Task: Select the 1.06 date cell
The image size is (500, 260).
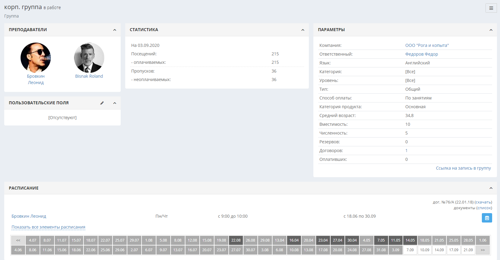Action: 483,240
